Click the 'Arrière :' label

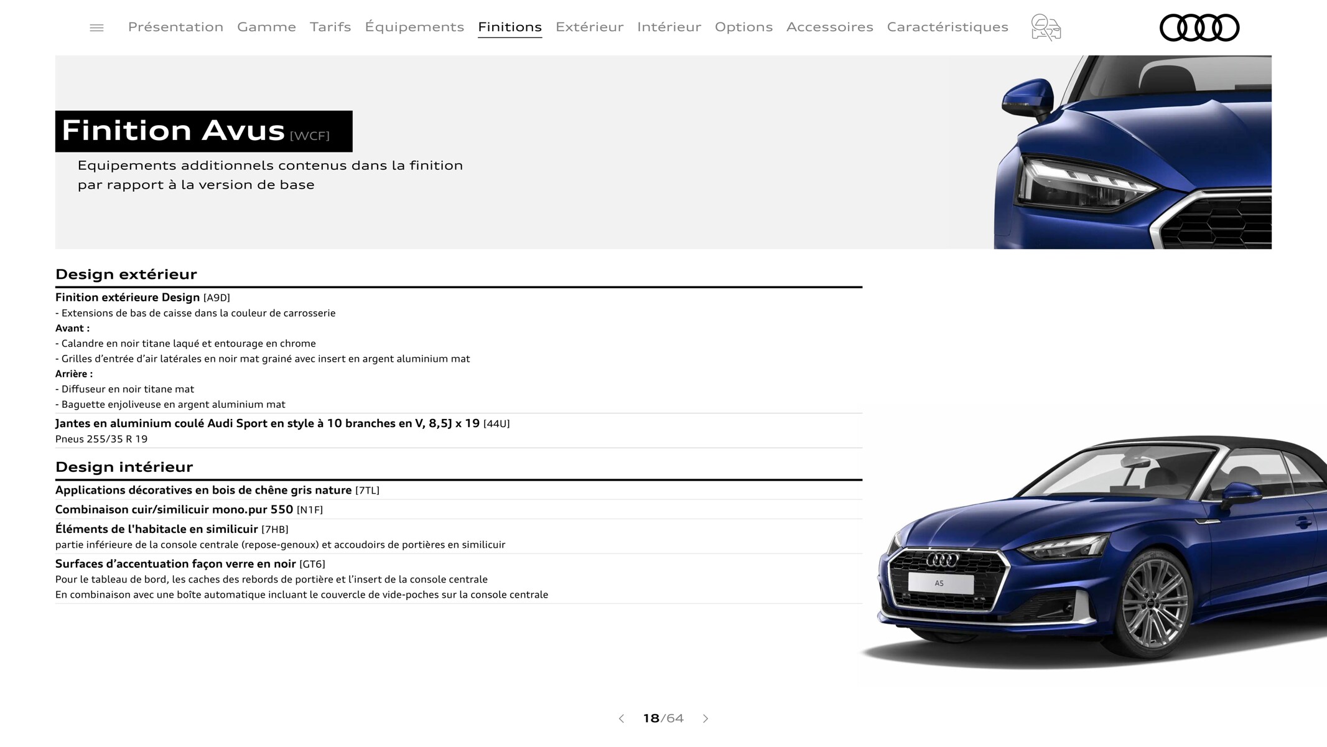point(74,374)
